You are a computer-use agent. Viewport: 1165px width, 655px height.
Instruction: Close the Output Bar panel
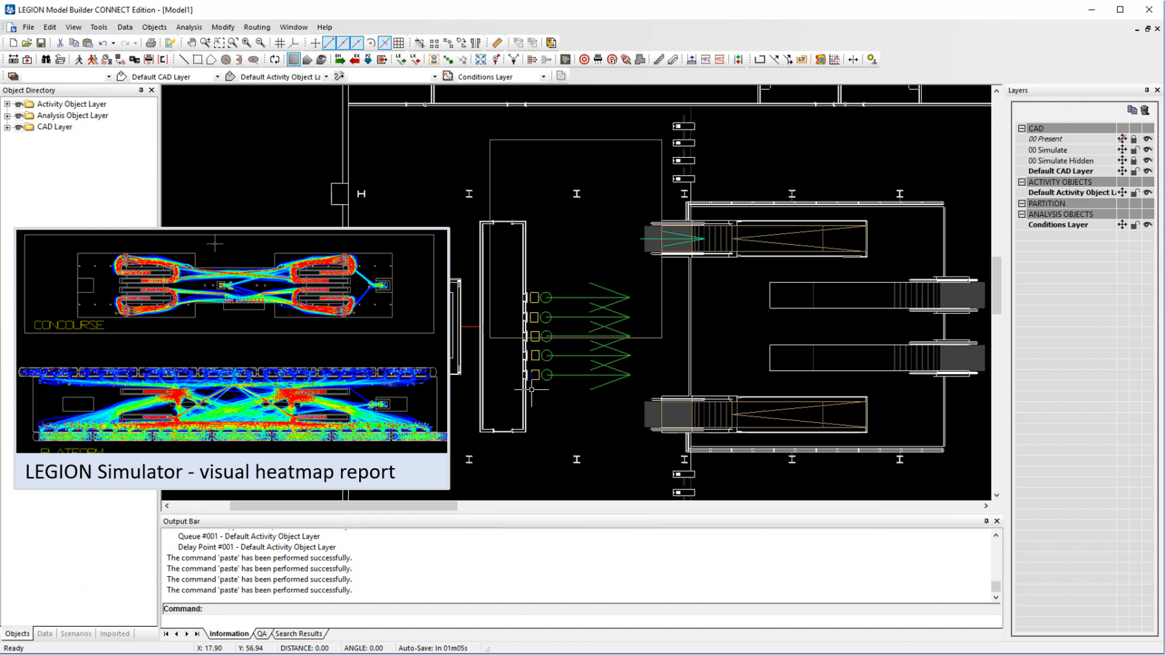(x=997, y=521)
